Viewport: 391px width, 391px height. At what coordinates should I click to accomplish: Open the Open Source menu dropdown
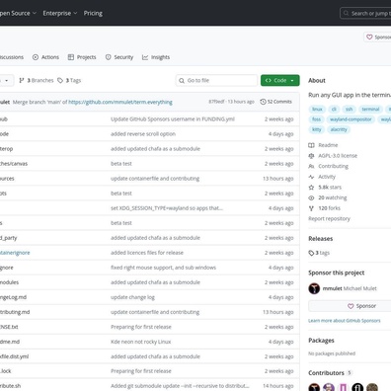[17, 13]
